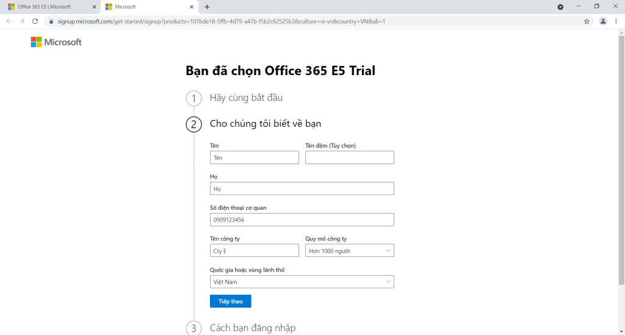Viewport: 625px width, 335px height.
Task: Close the Microsoft signup tab
Action: [x=191, y=7]
